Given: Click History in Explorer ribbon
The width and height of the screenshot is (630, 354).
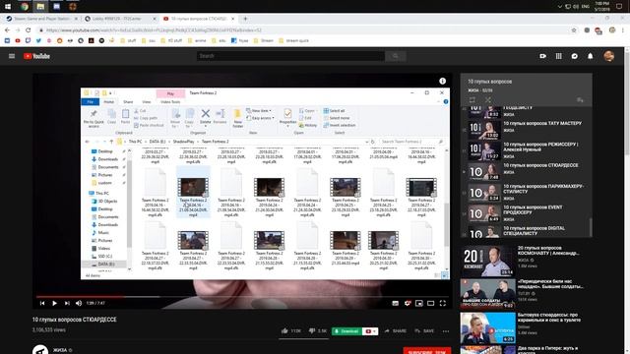Looking at the screenshot, I should coord(308,125).
